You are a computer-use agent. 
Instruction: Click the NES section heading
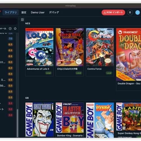pos(28,23)
